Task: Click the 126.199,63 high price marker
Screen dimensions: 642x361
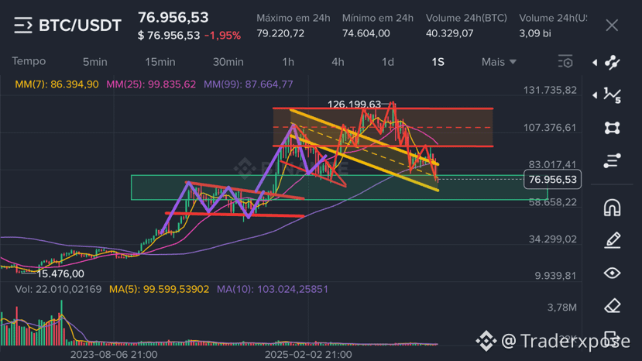Action: 354,105
